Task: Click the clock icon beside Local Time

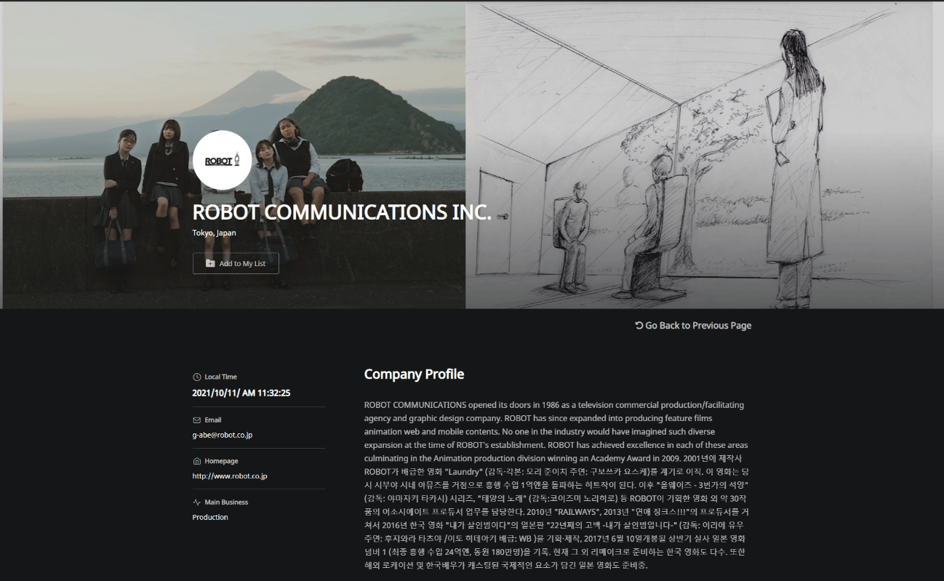Action: tap(196, 377)
